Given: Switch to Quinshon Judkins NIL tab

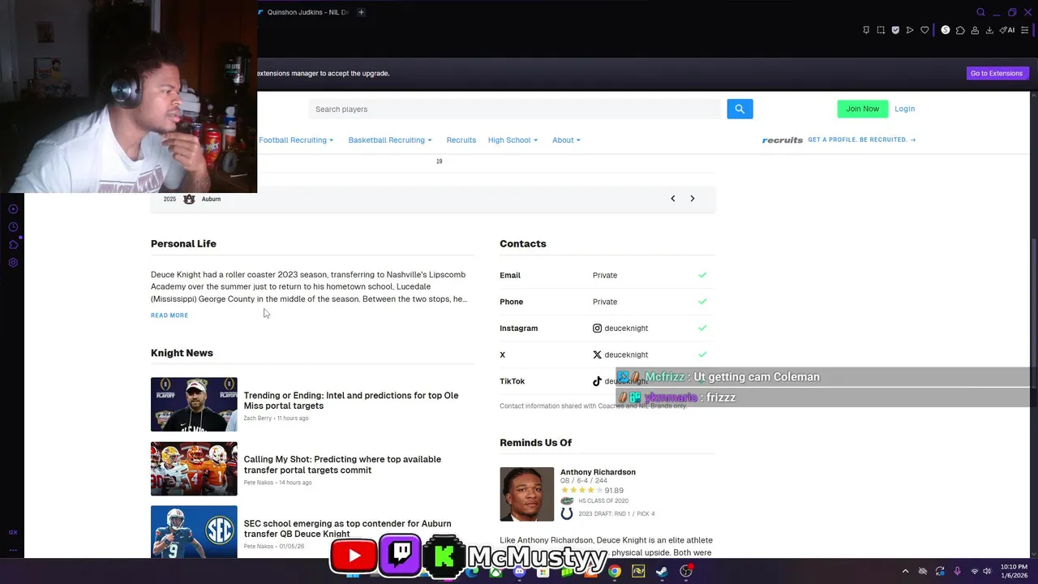Looking at the screenshot, I should [x=304, y=12].
